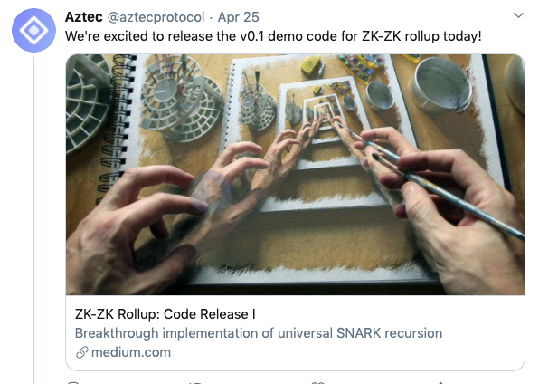This screenshot has width=539, height=384.
Task: Click the play button on the preview image
Action: pos(210,191)
